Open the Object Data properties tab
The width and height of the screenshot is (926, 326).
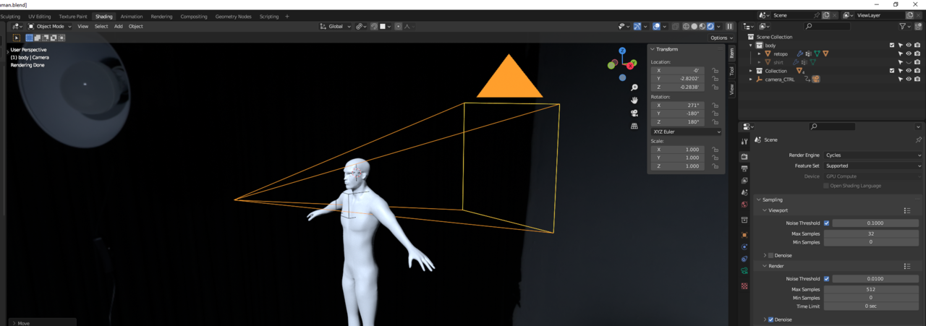[744, 271]
